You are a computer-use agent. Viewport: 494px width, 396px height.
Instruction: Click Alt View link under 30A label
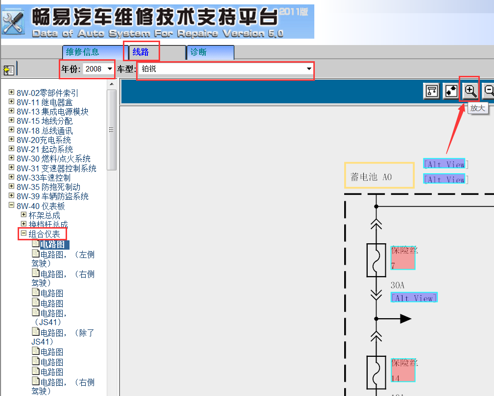[x=414, y=298]
